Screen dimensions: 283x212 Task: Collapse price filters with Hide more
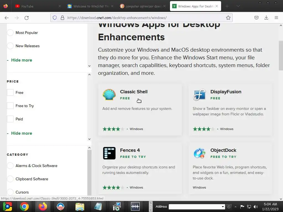coord(22,133)
